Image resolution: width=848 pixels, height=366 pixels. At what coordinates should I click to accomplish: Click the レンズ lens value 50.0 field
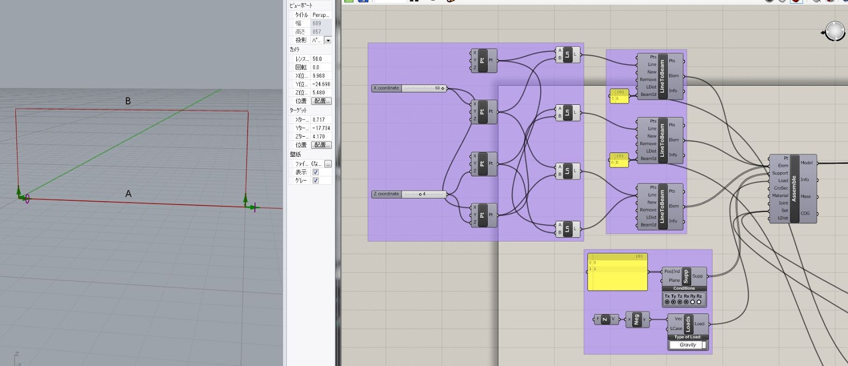point(321,59)
